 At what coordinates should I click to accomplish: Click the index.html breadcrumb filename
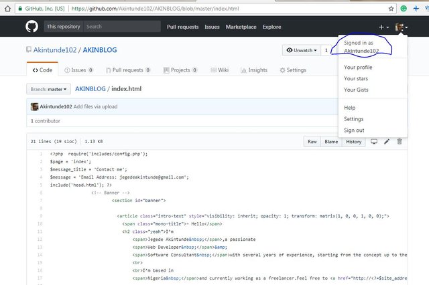(126, 89)
